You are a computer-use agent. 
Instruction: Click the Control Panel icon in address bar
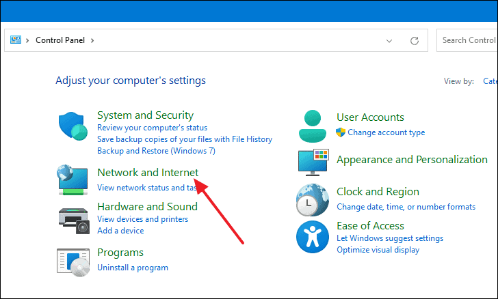tap(16, 40)
